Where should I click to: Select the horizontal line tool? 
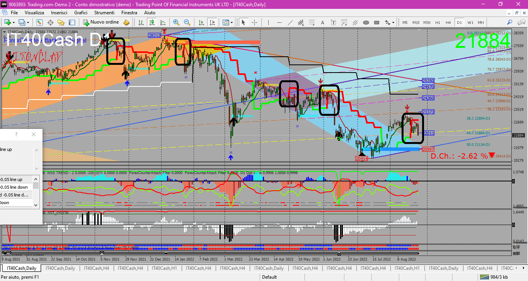coord(279,22)
